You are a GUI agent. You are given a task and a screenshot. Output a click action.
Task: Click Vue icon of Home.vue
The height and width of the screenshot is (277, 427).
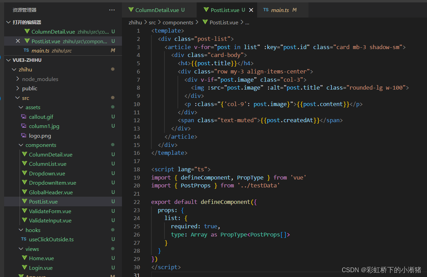[24, 258]
